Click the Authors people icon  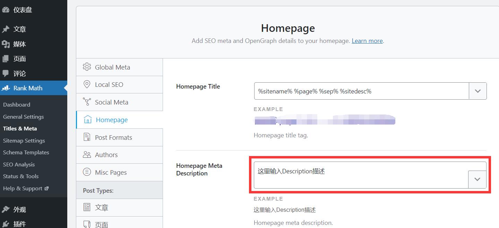coord(87,155)
